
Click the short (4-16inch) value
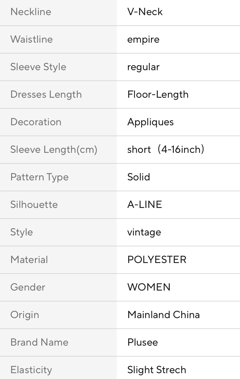coord(166,150)
